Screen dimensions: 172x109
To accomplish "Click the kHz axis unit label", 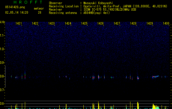I will point(2,22).
